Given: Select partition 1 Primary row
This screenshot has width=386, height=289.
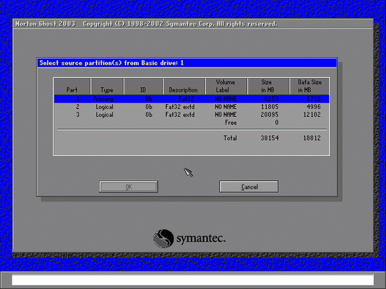Looking at the screenshot, I should click(x=192, y=99).
